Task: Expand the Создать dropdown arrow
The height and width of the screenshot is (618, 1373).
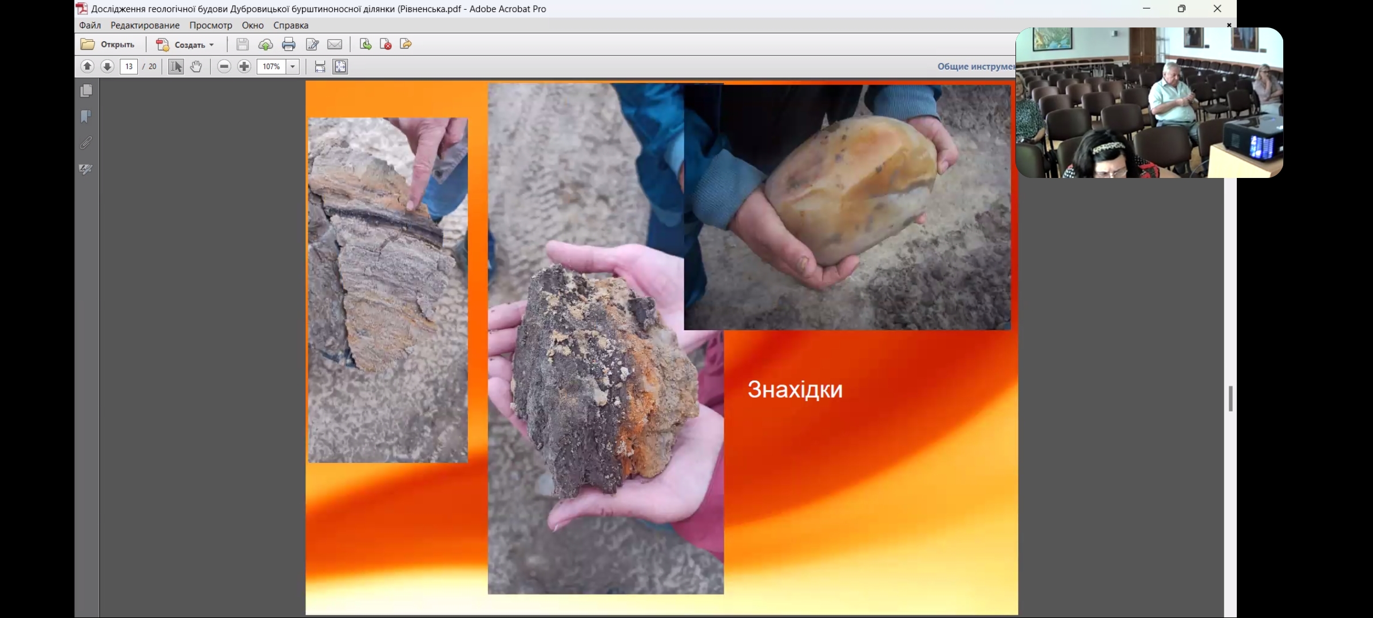Action: pyautogui.click(x=212, y=45)
